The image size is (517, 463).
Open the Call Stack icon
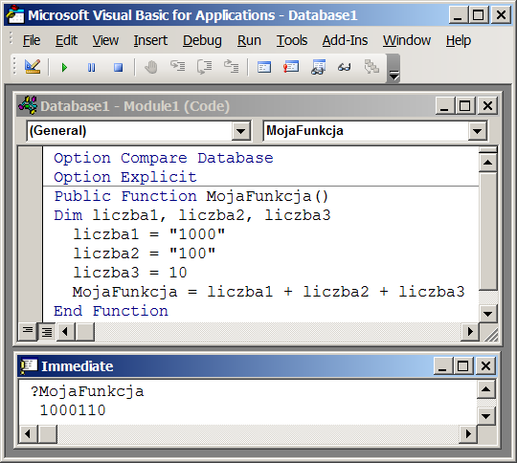[371, 67]
